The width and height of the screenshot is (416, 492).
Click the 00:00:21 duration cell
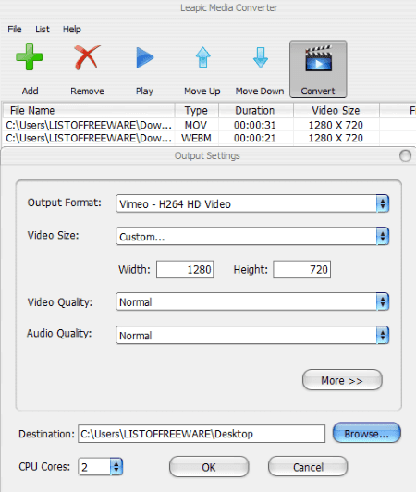[255, 138]
